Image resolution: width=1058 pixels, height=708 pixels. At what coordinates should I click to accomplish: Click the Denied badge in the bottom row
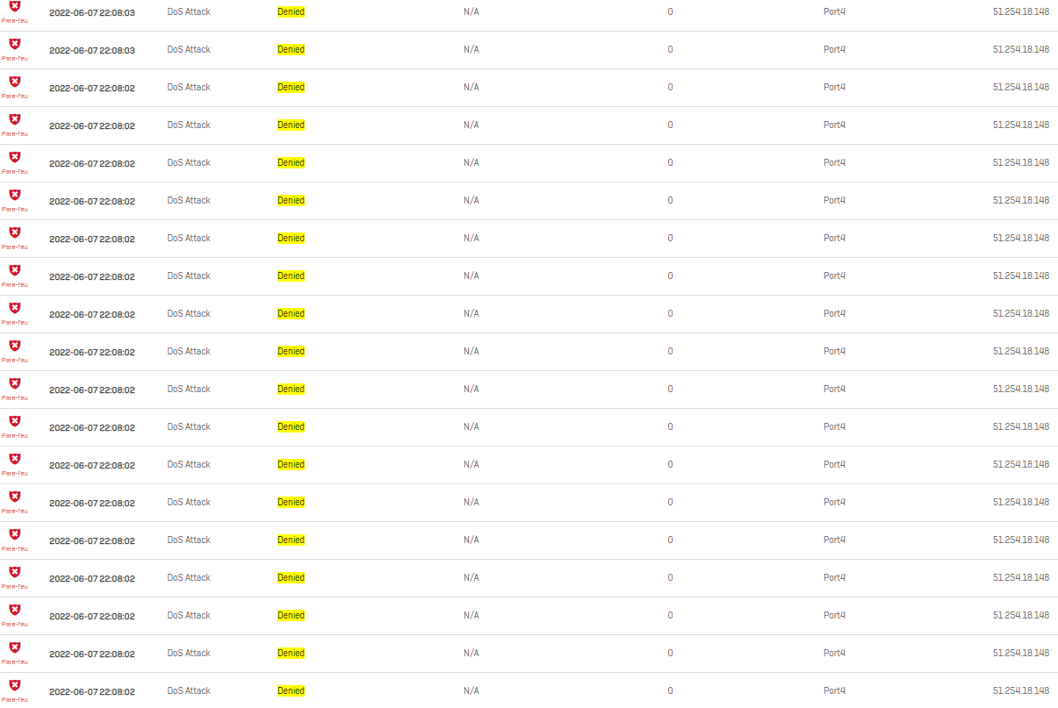point(291,691)
